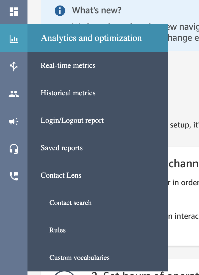Screen dimensions: 199x275
Task: Go to Historical metrics
Action: point(68,93)
